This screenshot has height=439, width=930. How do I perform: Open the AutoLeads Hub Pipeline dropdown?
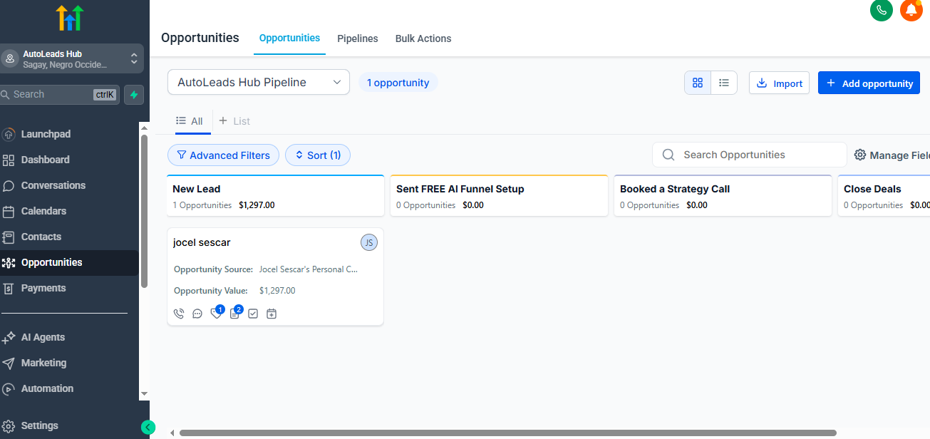coord(258,82)
